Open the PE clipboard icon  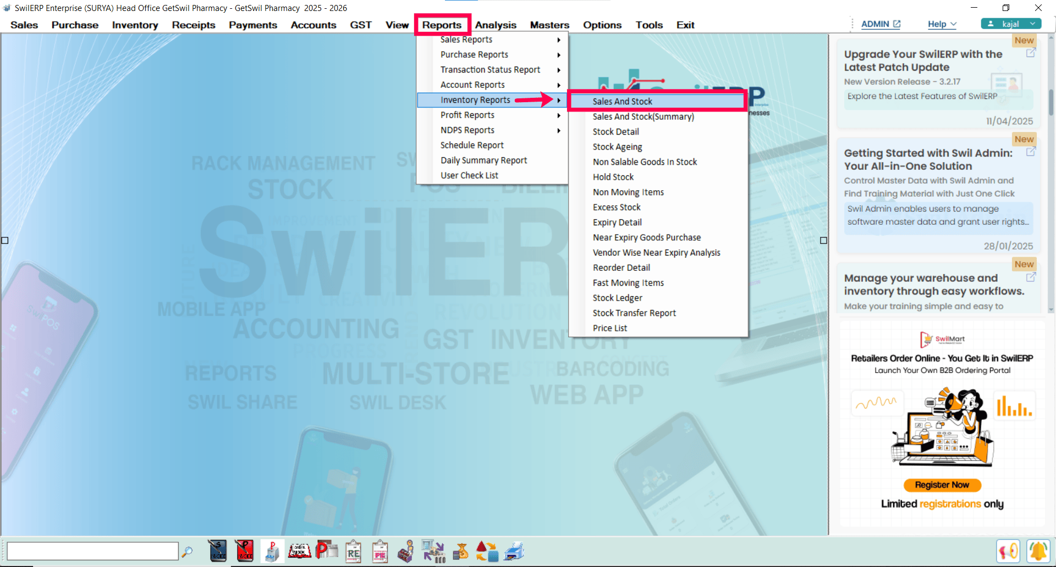[380, 552]
